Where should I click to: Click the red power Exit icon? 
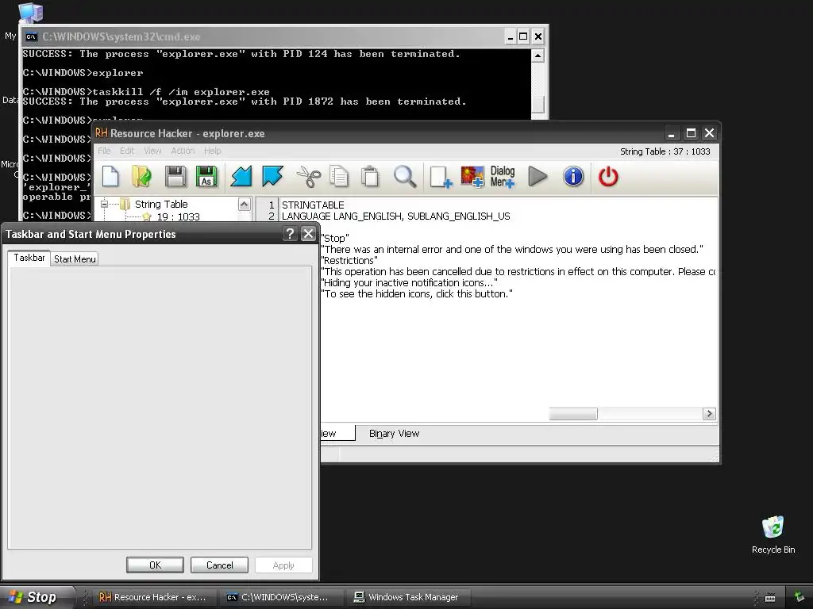[608, 177]
